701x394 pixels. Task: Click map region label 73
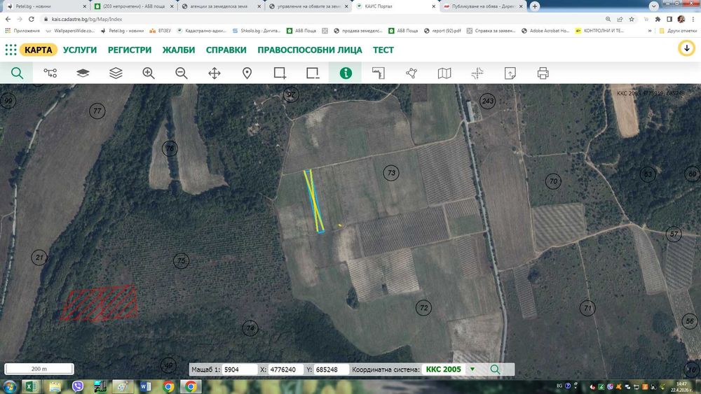click(391, 173)
